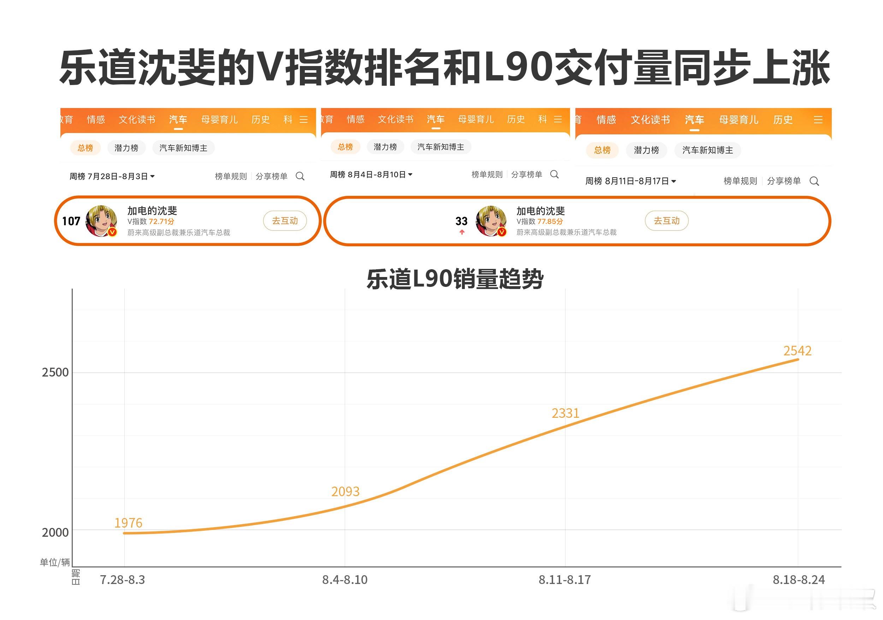The image size is (883, 620).
Task: Open hamburger menu in August 11 panel
Action: point(818,120)
